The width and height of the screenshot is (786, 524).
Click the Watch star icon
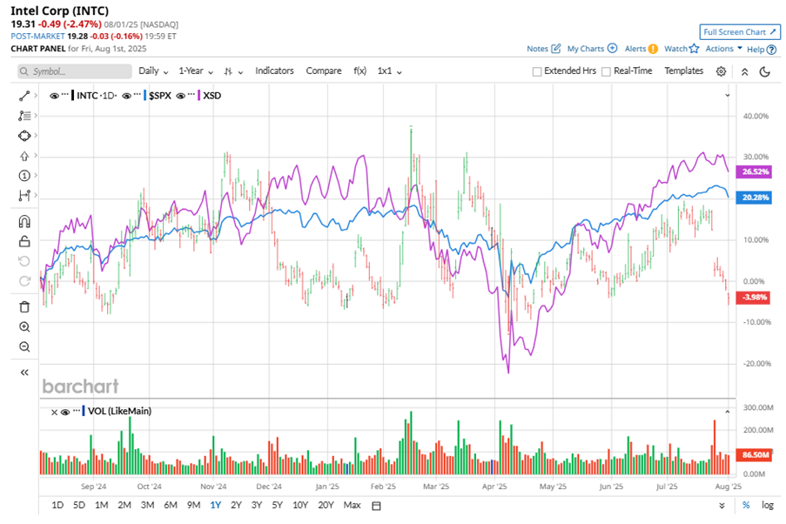point(694,49)
